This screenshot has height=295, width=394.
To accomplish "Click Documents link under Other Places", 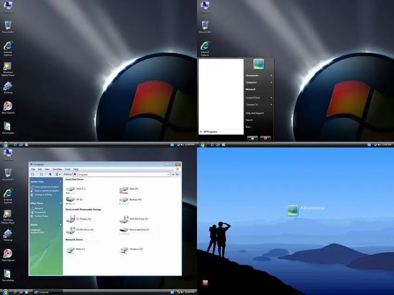I will pyautogui.click(x=40, y=212).
